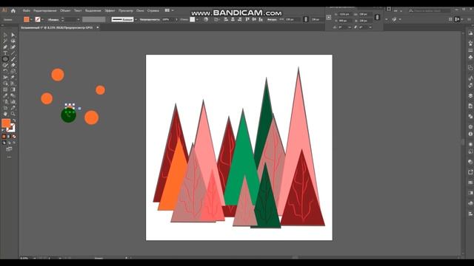474x266 pixels.
Task: Go to the Home screen icon
Action: [13, 10]
